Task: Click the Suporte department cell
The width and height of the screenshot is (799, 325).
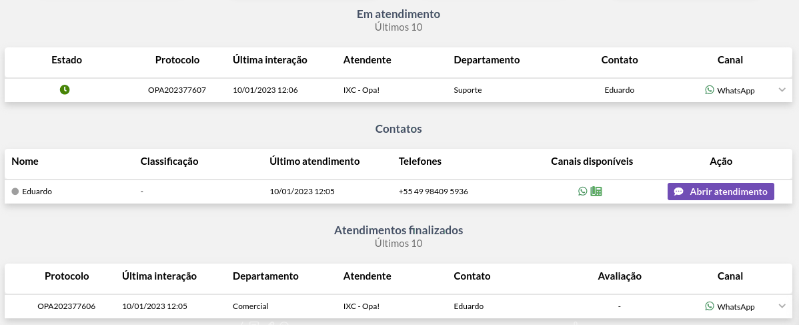Action: (468, 90)
